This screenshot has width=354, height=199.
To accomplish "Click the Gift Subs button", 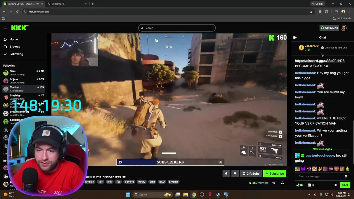I will pyautogui.click(x=251, y=174).
